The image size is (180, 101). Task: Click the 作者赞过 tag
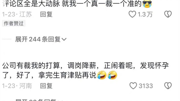14,23
